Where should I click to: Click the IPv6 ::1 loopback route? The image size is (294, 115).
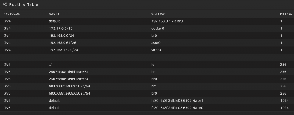tap(147, 65)
